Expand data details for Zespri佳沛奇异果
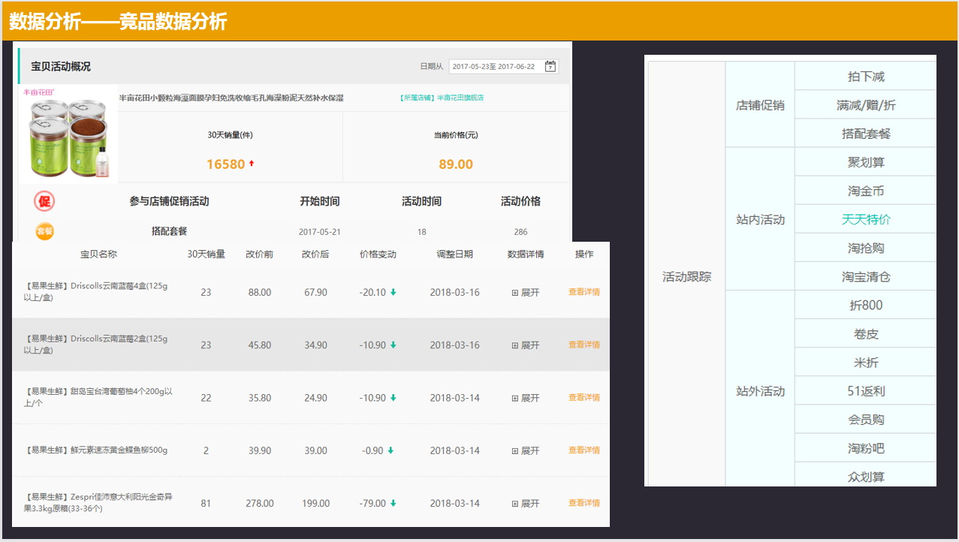959x542 pixels. point(526,503)
